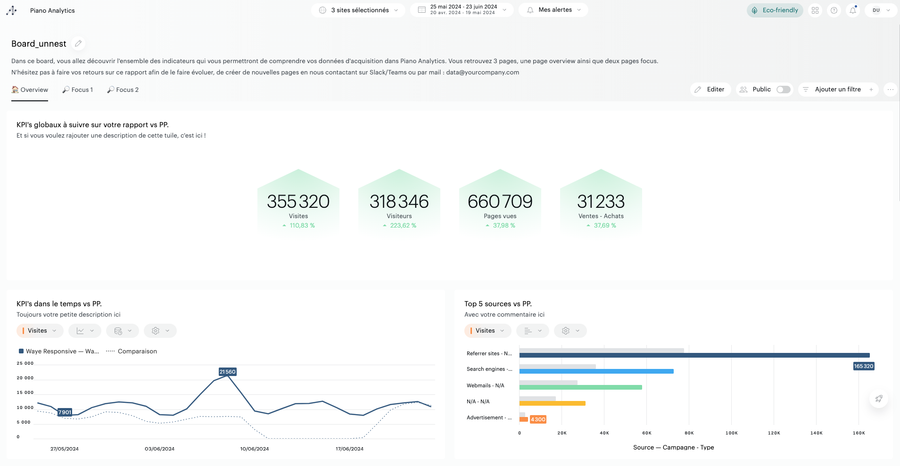Click the gear settings icon in KPI's dans le temps
Screen dimensions: 900x466
coord(156,331)
